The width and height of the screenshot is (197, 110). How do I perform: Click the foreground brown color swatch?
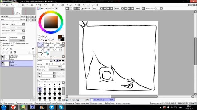click(60, 37)
